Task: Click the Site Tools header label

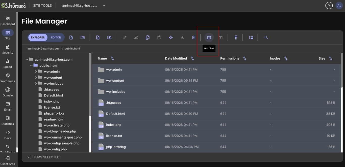Action: [42, 6]
